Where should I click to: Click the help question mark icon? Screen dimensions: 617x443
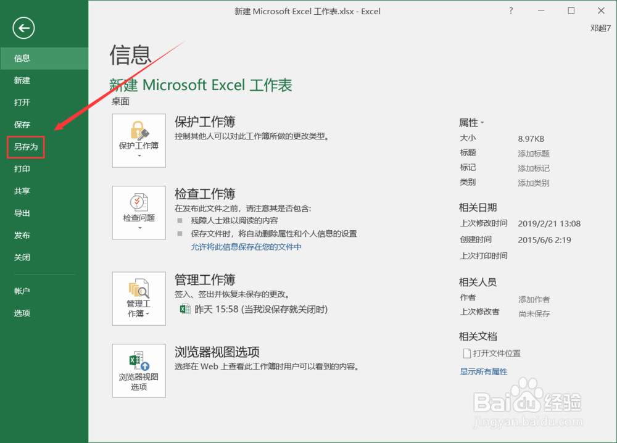[511, 11]
